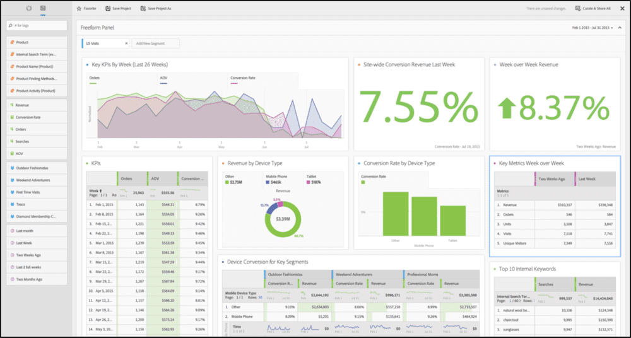Select the First Time Visits segment
Screen dimensions: 631x338
click(x=37, y=192)
